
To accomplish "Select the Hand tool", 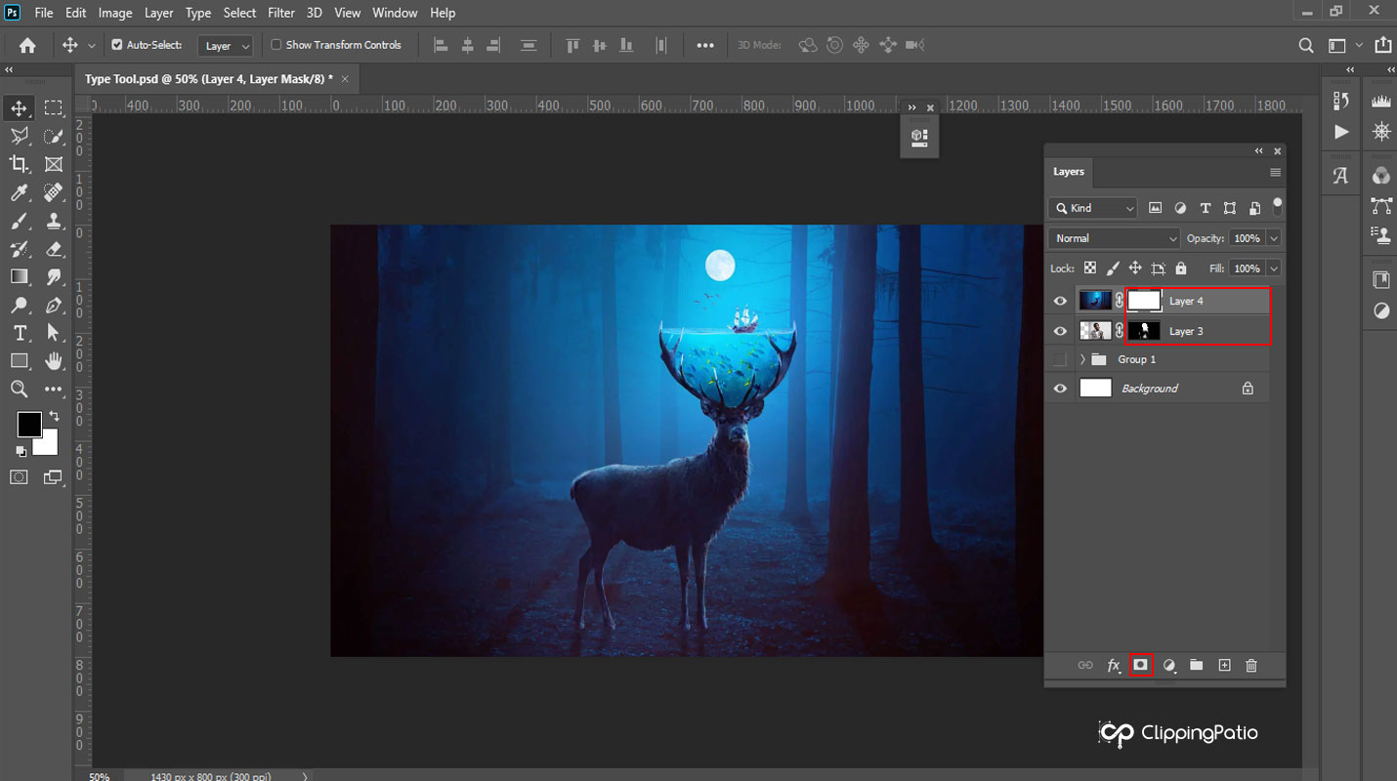I will 54,361.
